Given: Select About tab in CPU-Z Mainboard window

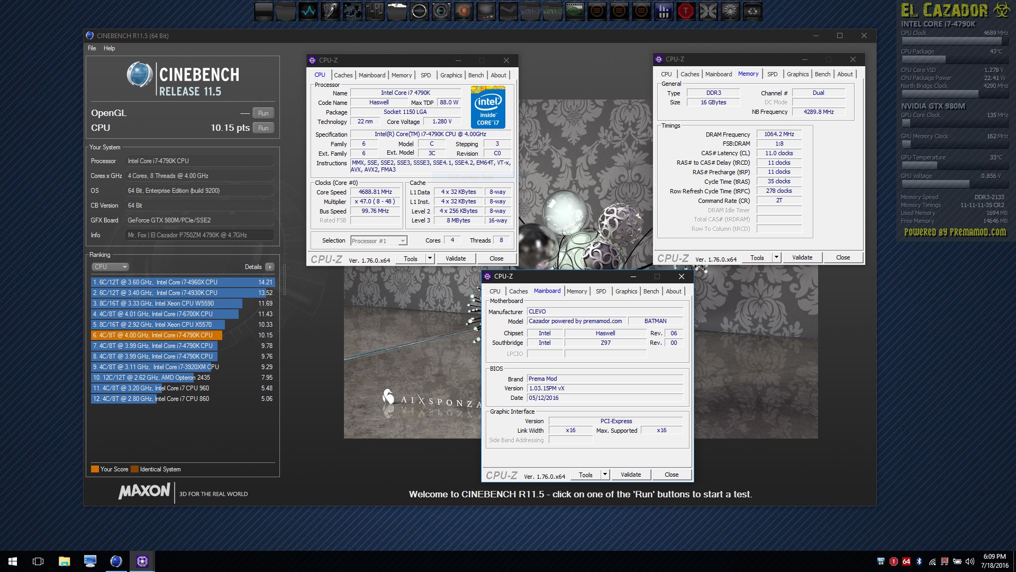Looking at the screenshot, I should (x=674, y=291).
